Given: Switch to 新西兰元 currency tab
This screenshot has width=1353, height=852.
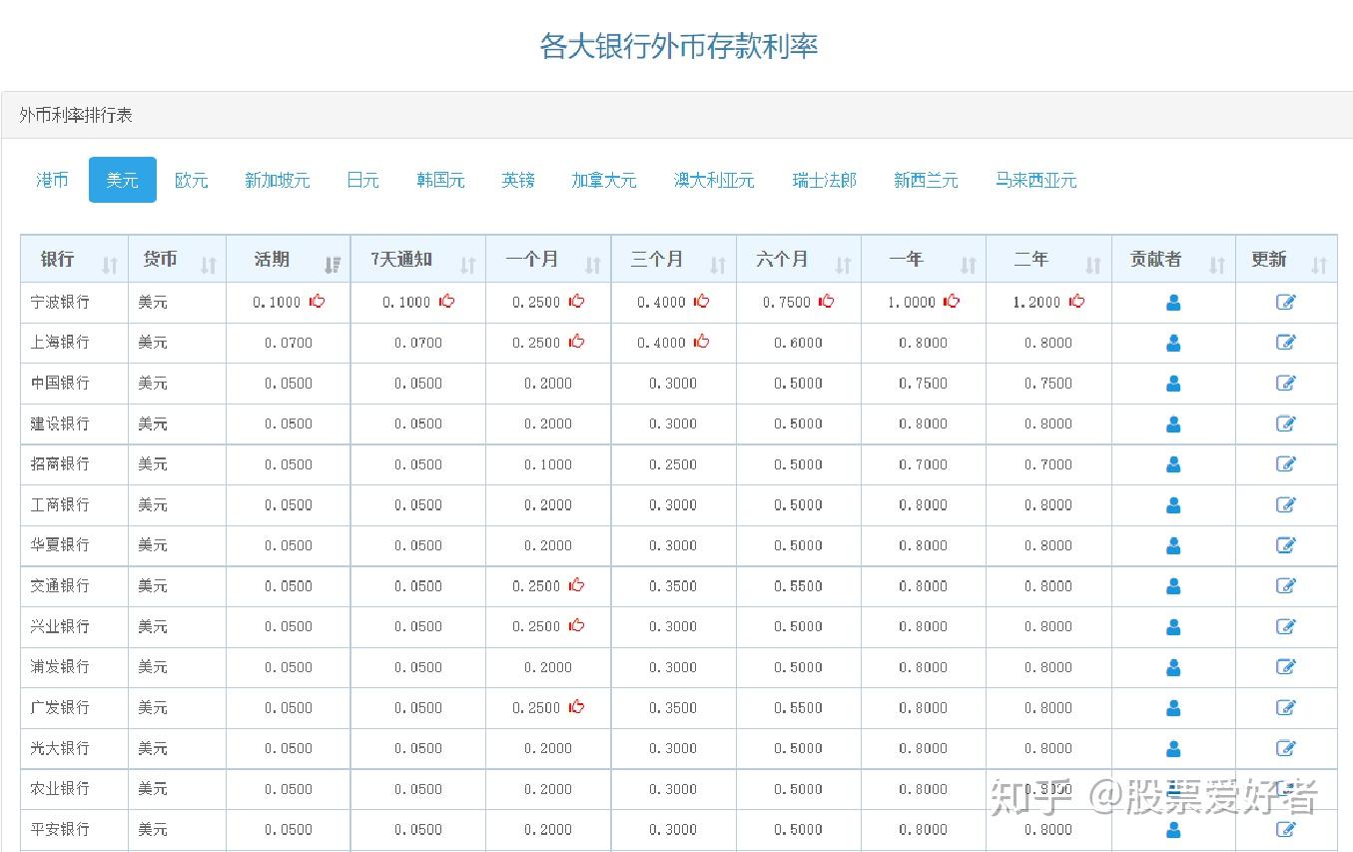Looking at the screenshot, I should tap(926, 180).
